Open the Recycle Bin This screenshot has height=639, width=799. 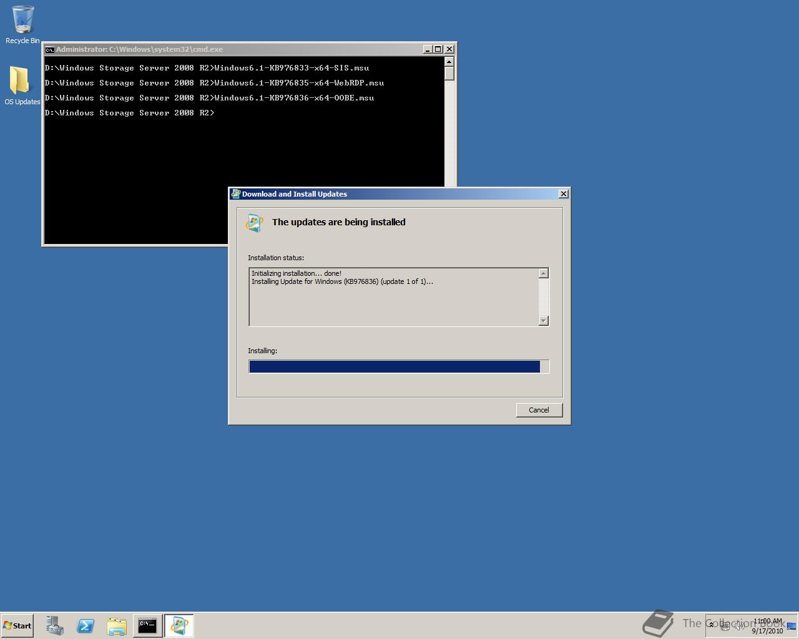click(x=22, y=19)
